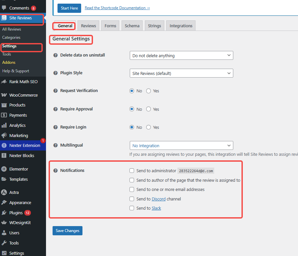This screenshot has width=298, height=256.
Task: Open the Multilingual integration dropdown
Action: tap(181, 146)
